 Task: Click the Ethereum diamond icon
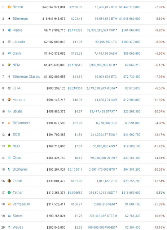click(9, 18)
